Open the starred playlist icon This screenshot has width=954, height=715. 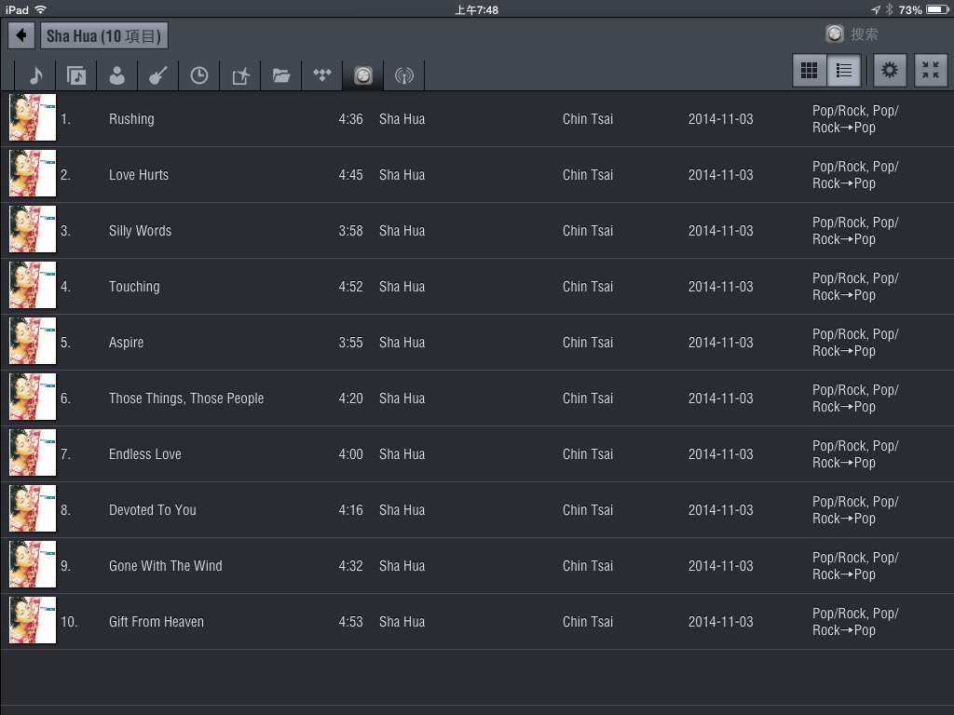click(240, 75)
